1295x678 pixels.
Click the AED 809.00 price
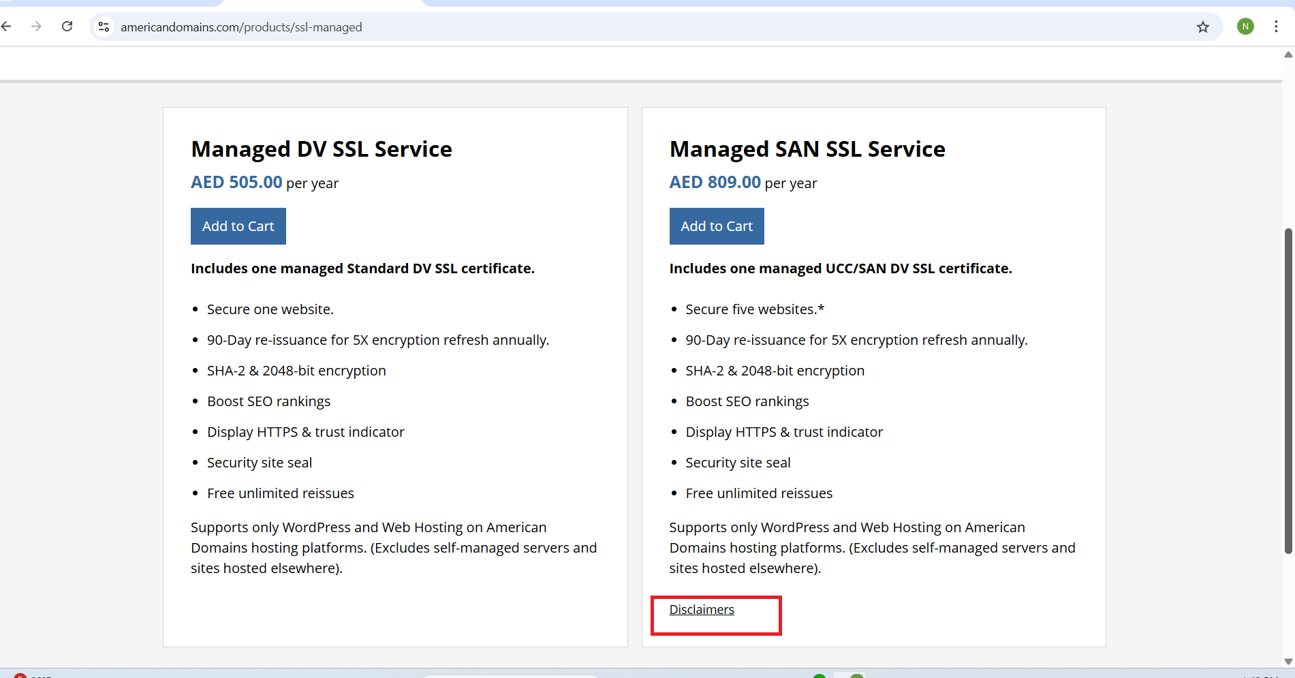pos(715,183)
